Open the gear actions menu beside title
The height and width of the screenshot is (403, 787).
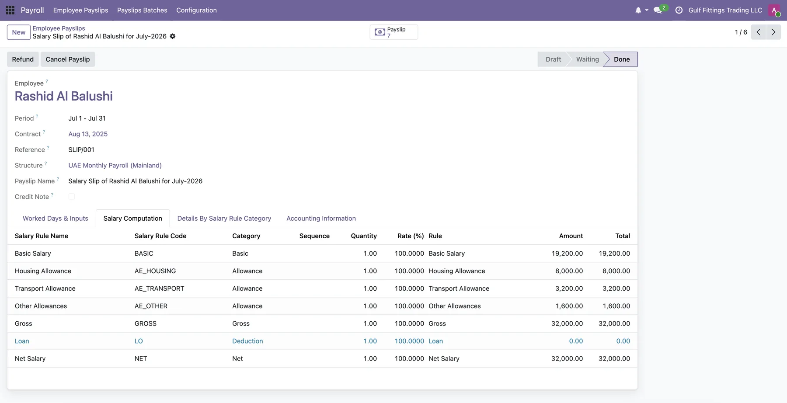pos(173,36)
